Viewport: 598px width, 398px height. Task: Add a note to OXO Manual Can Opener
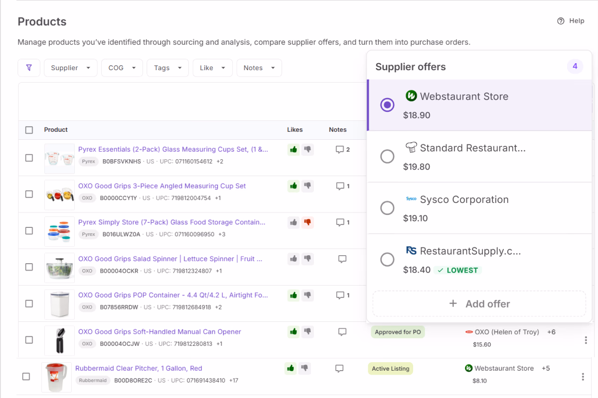coord(342,332)
